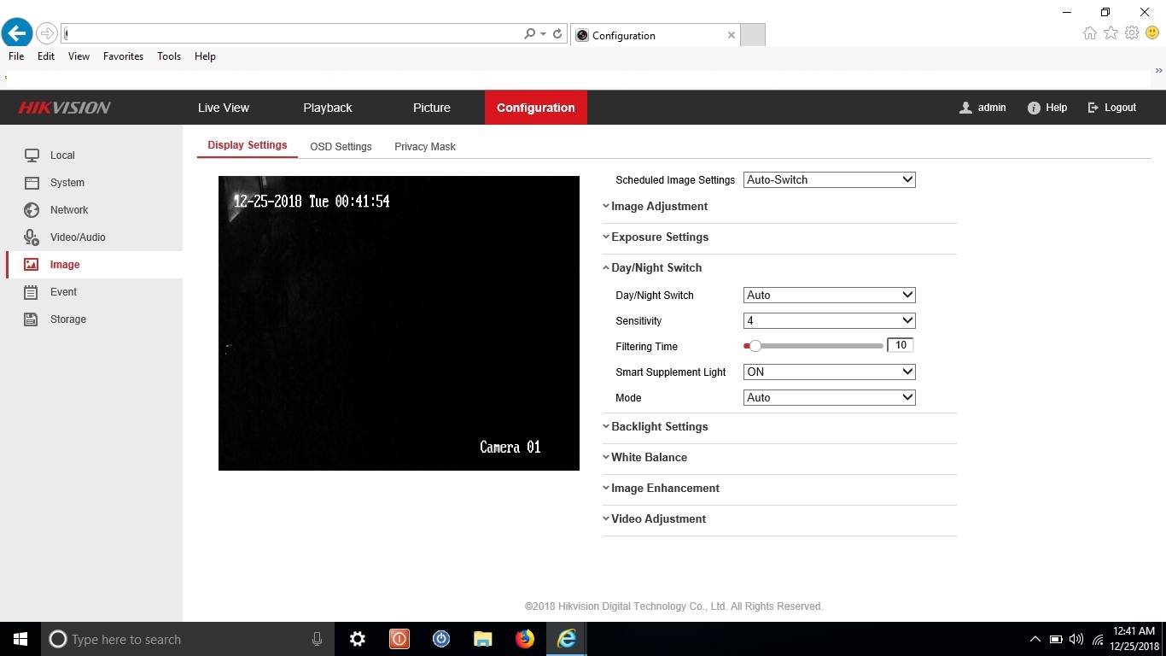Viewport: 1166px width, 656px height.
Task: Click the admin user icon
Action: pos(965,108)
